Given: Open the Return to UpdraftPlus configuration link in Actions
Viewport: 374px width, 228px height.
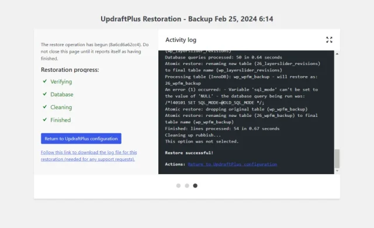Looking at the screenshot, I should coord(233,164).
